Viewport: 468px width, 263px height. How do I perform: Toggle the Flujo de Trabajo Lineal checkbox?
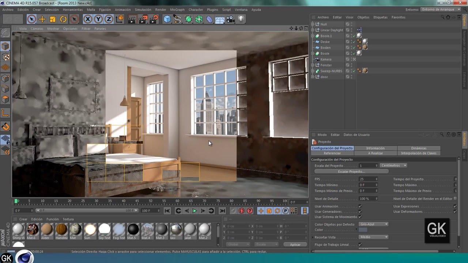360,244
